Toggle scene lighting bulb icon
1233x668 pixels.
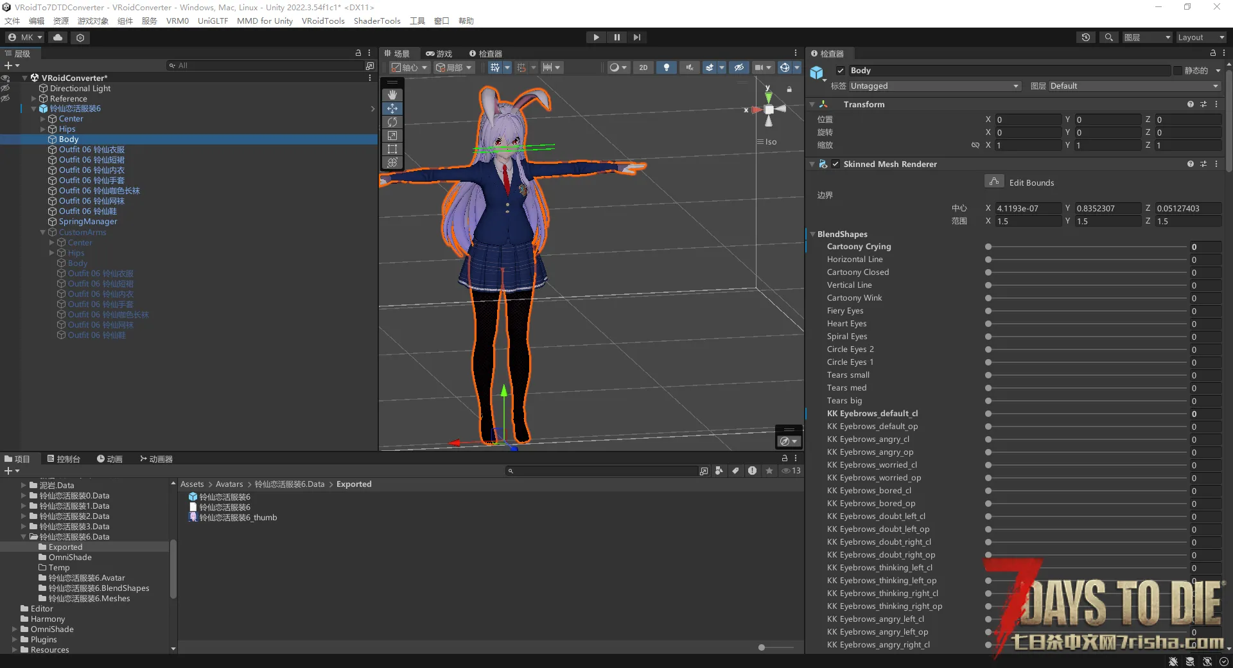click(x=666, y=67)
